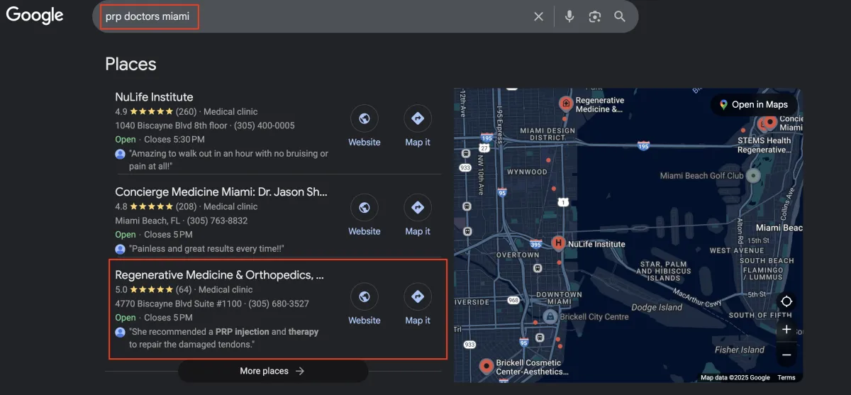The image size is (851, 395).
Task: Click the 'OVERTOWN' label on the map
Action: click(x=518, y=255)
